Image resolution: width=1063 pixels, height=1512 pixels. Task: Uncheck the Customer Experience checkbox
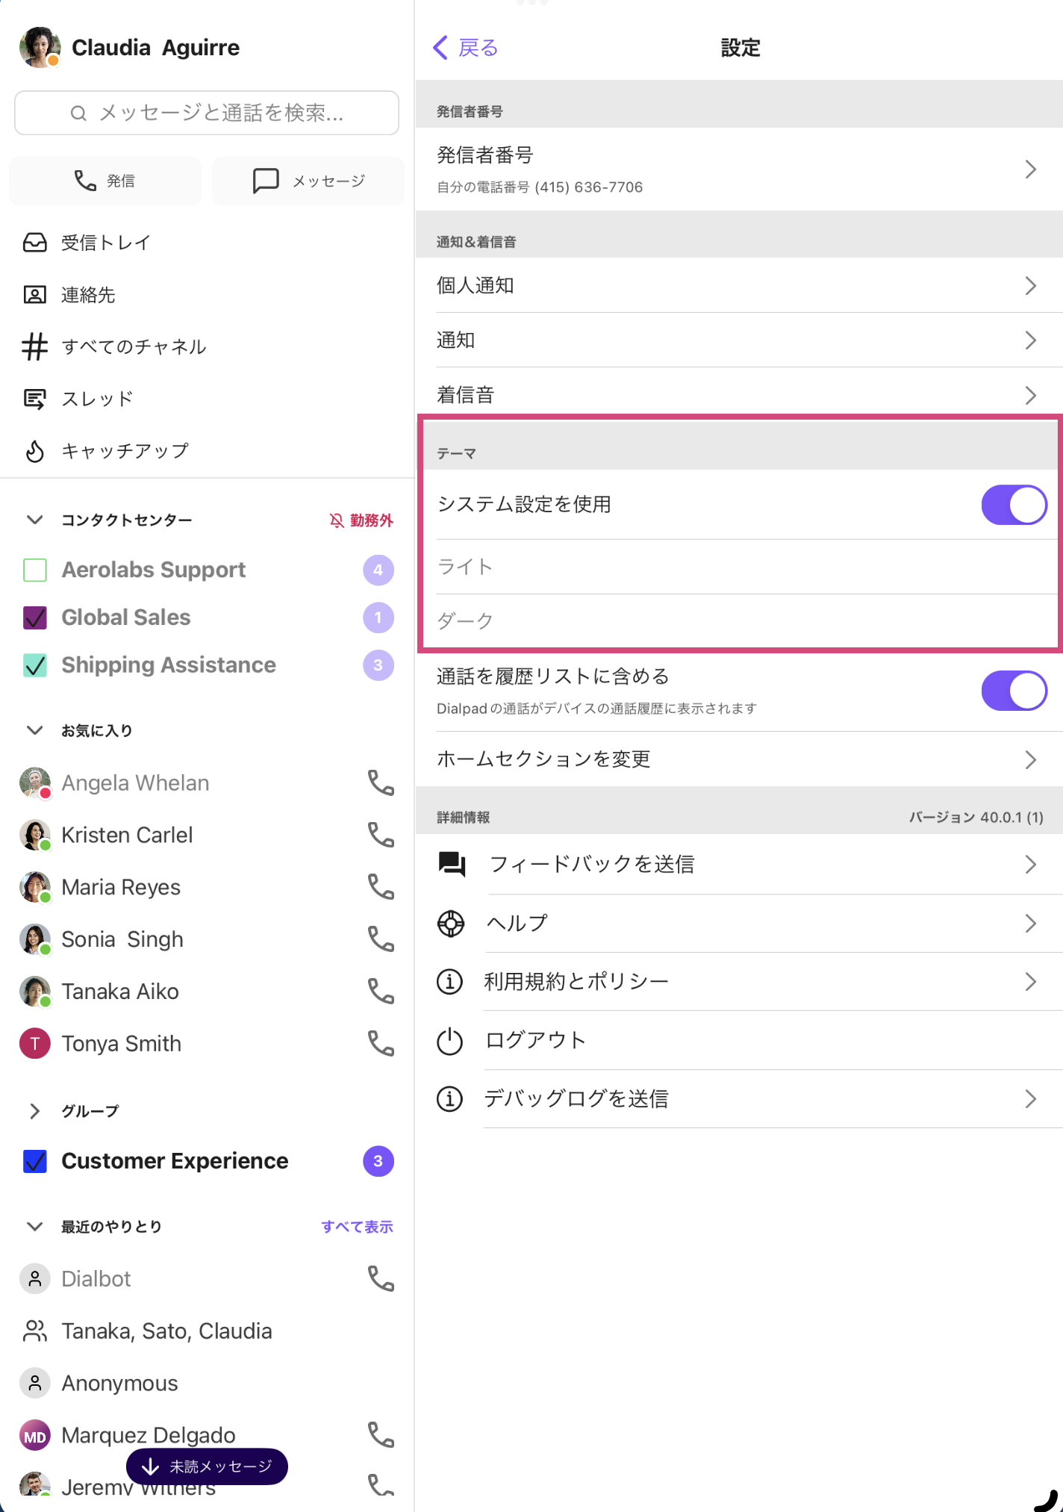point(35,1161)
